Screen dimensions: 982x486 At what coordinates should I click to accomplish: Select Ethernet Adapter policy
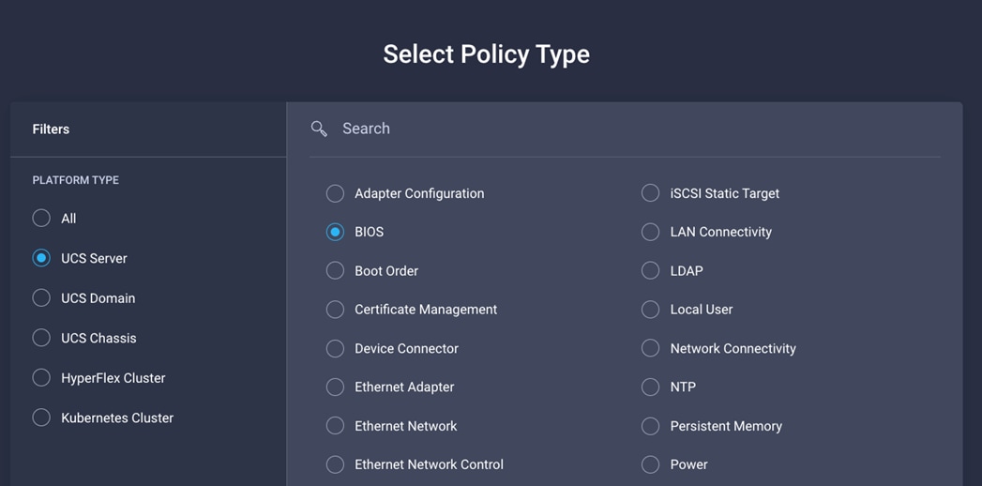[x=335, y=387]
